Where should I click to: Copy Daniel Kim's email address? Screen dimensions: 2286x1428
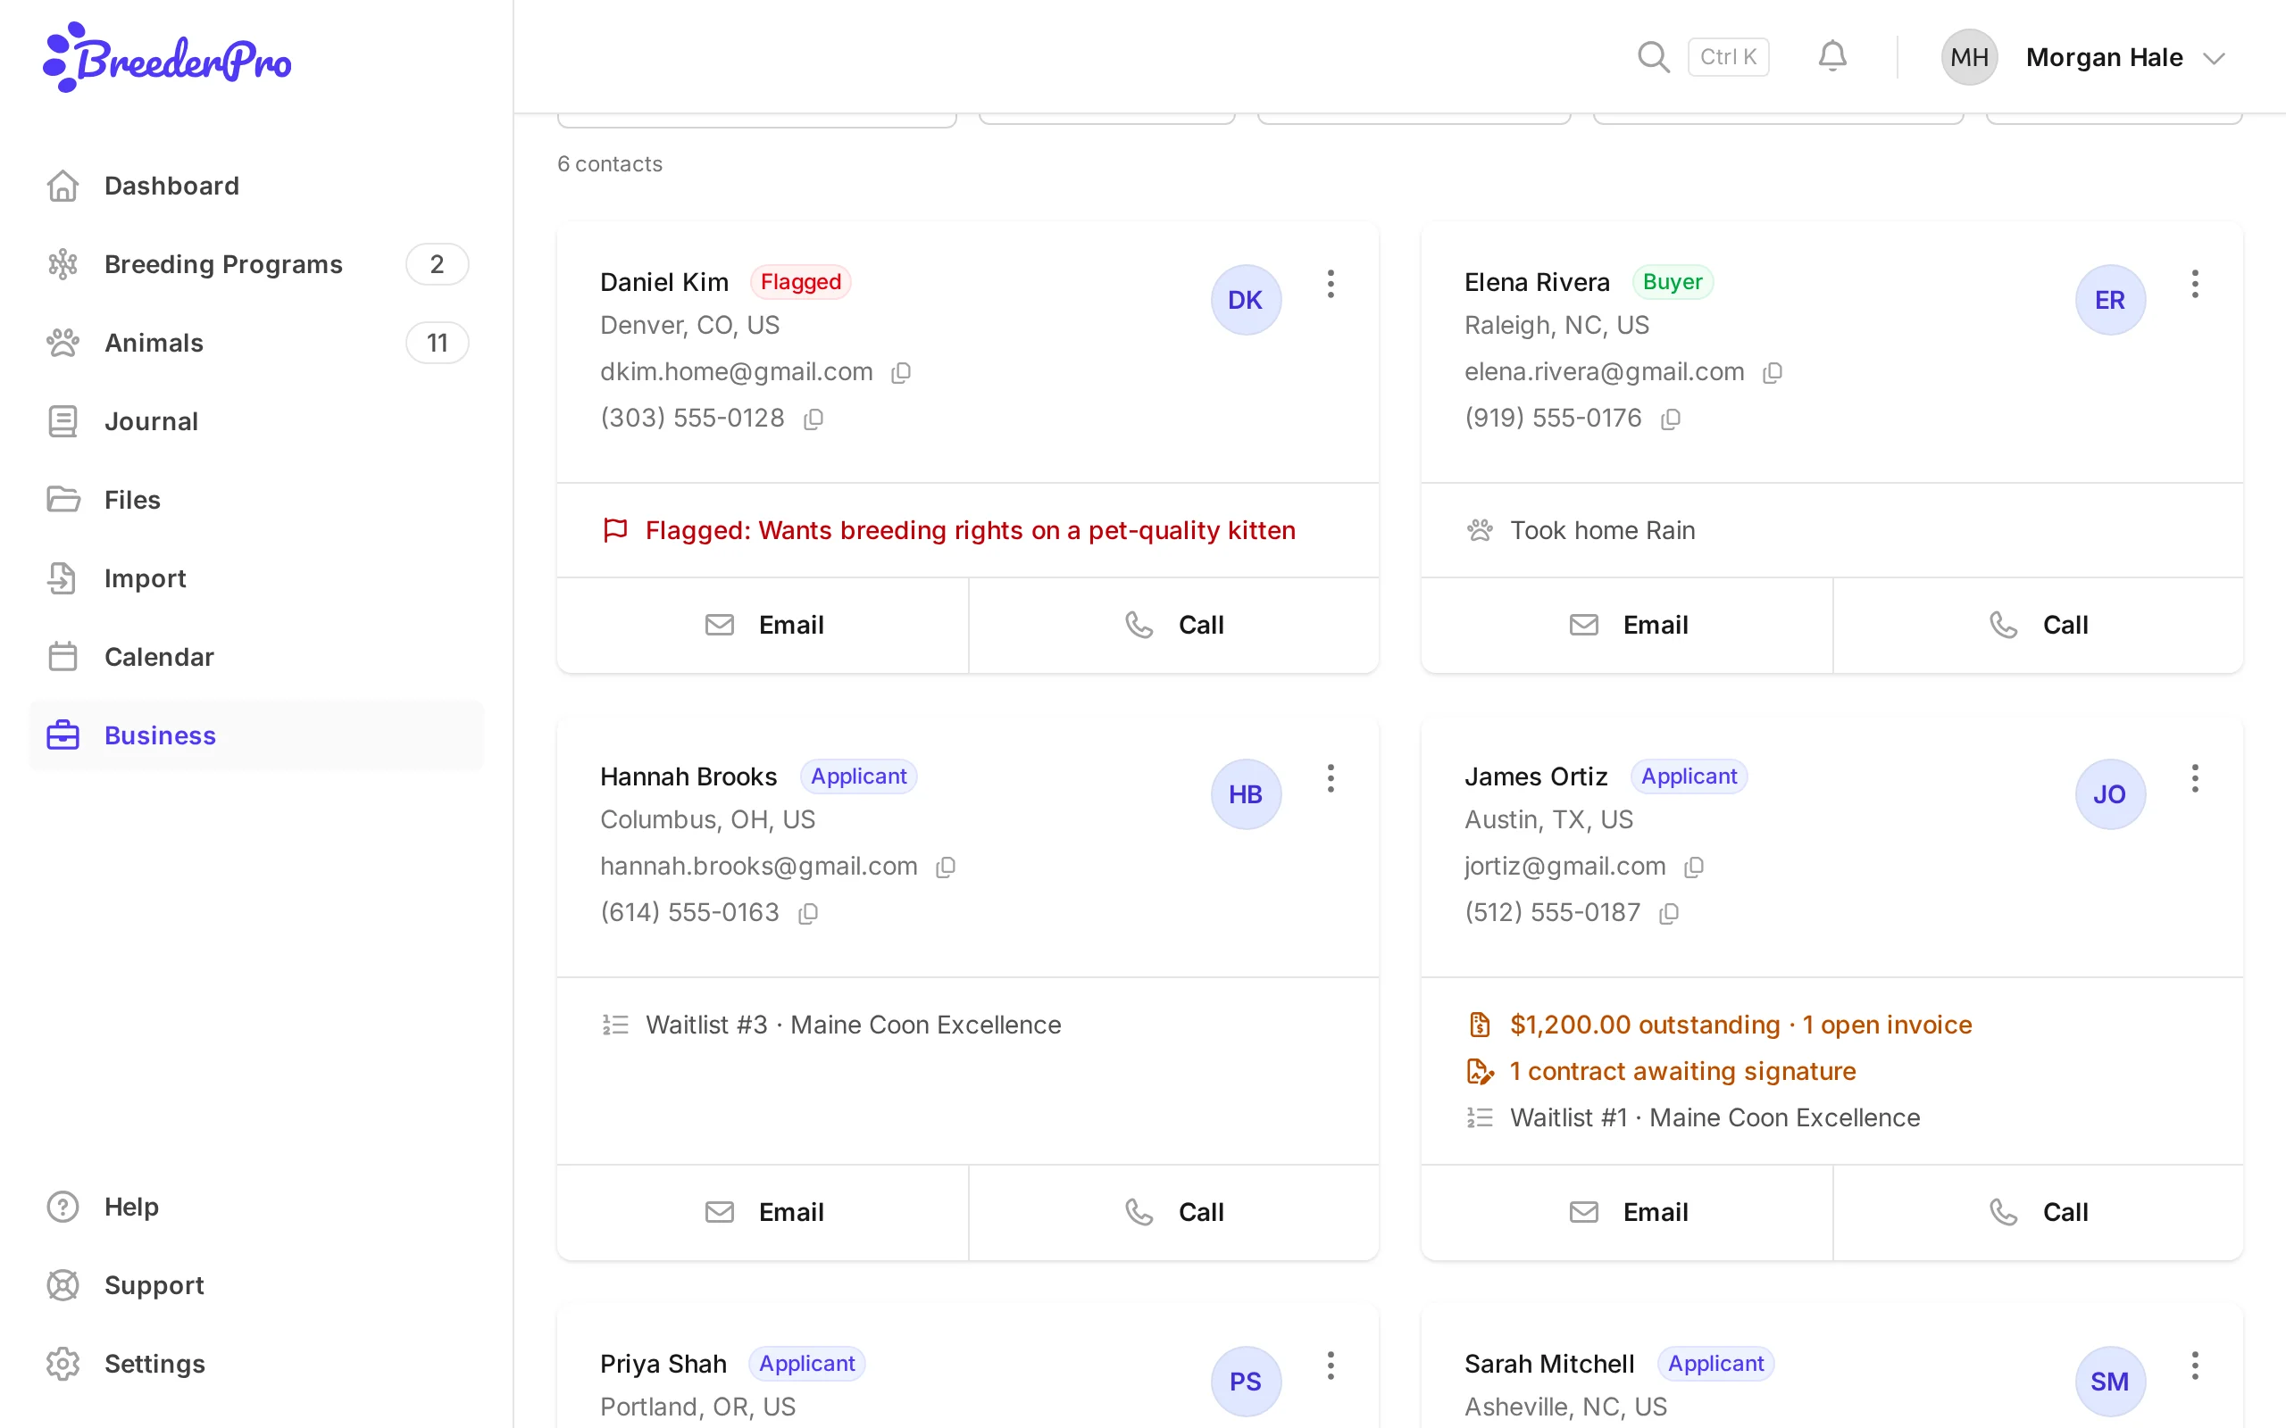(901, 373)
